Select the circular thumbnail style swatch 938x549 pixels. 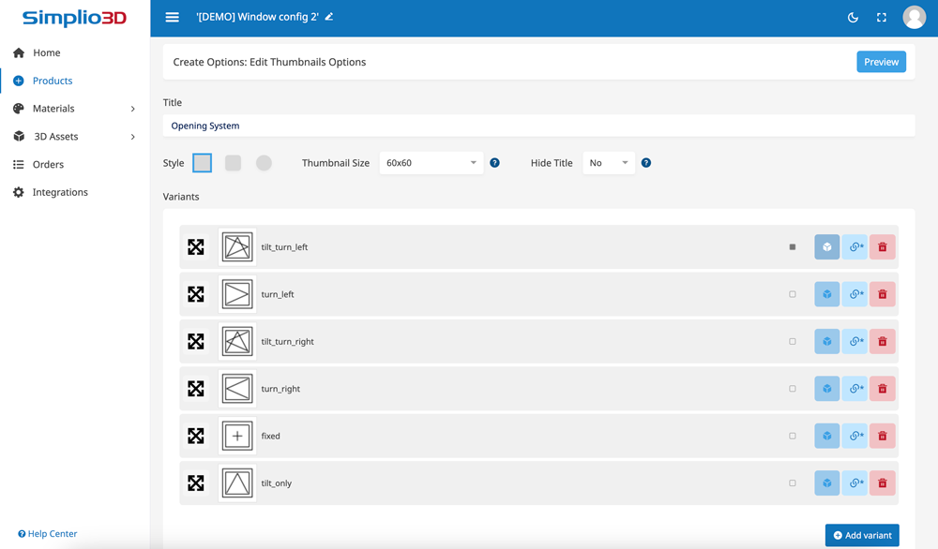click(264, 163)
